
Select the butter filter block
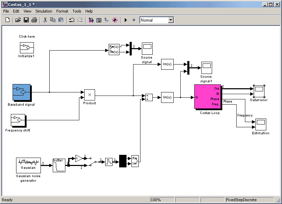(59, 165)
